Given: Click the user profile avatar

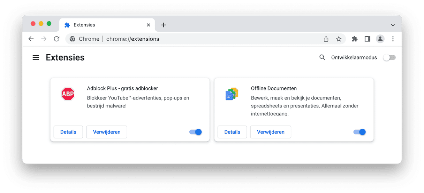Looking at the screenshot, I should pos(380,39).
